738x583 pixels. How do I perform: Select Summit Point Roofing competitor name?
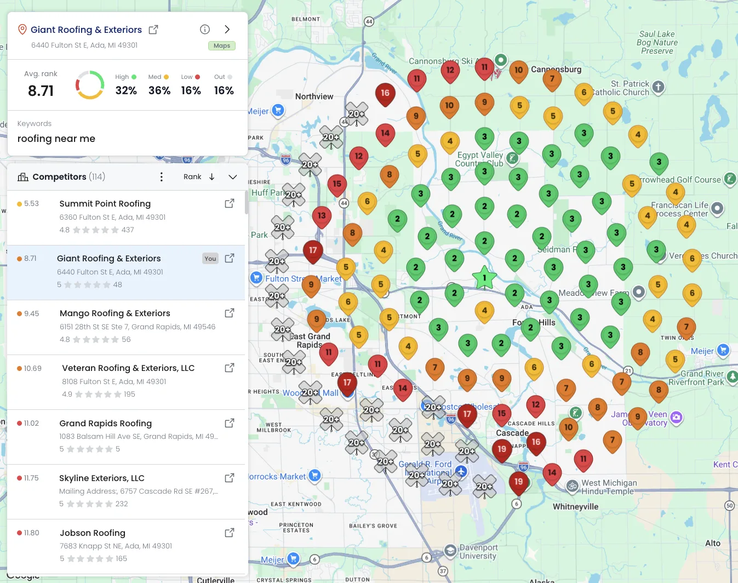click(x=105, y=204)
